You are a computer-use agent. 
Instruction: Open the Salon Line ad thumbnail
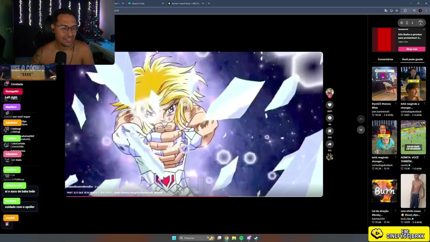click(x=384, y=40)
